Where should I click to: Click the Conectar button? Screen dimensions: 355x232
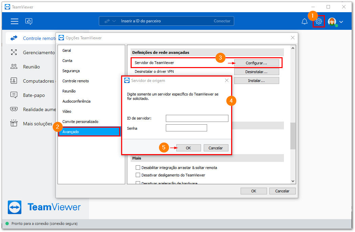[x=222, y=21]
